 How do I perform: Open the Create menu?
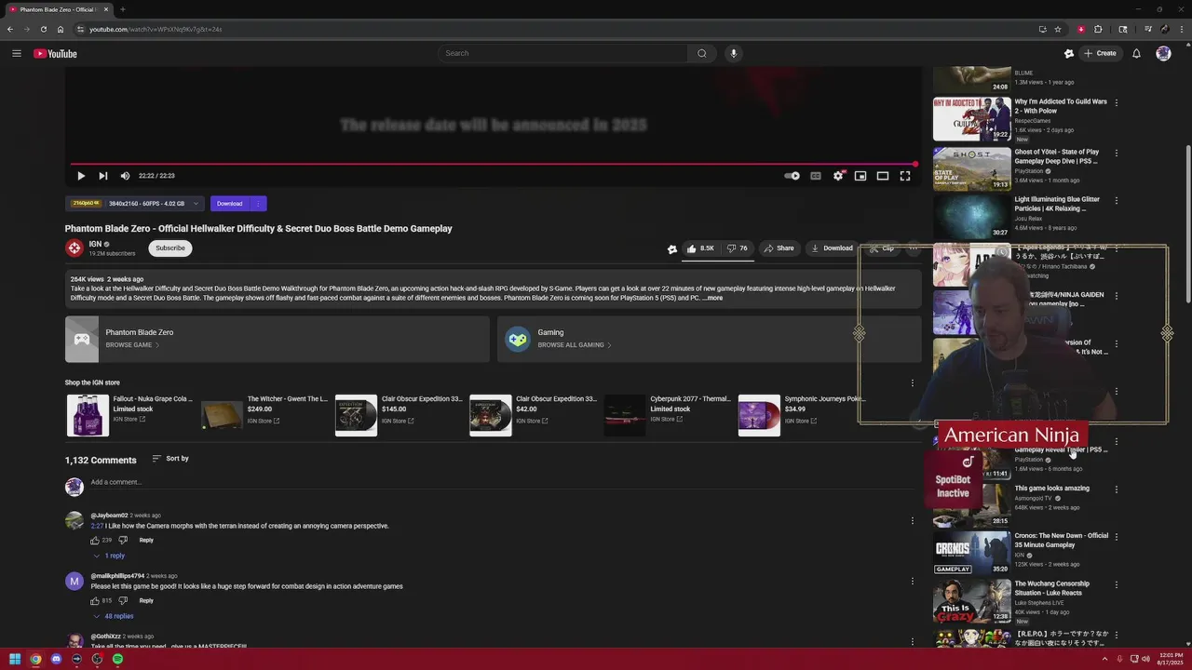point(1099,53)
